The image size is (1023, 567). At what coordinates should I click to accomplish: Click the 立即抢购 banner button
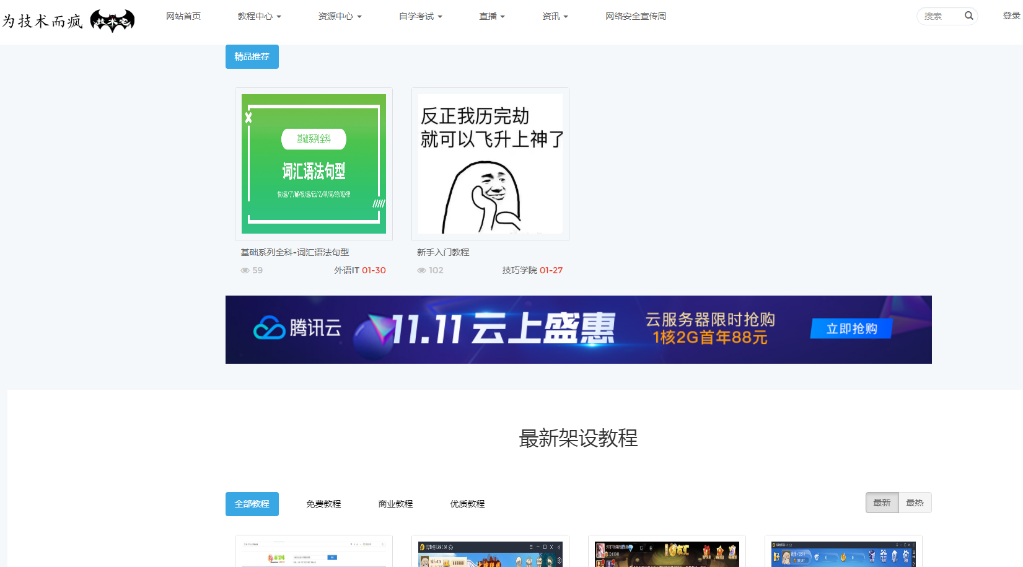851,329
